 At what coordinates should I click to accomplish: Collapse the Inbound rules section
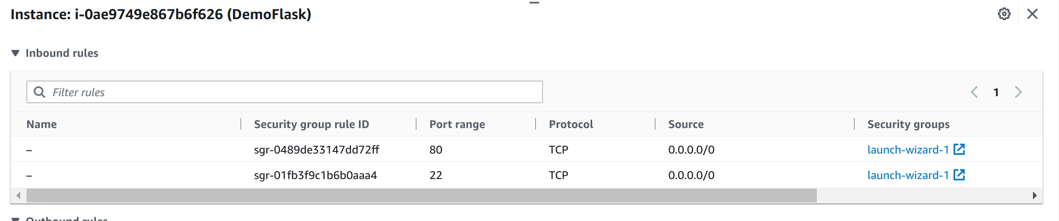pos(15,53)
